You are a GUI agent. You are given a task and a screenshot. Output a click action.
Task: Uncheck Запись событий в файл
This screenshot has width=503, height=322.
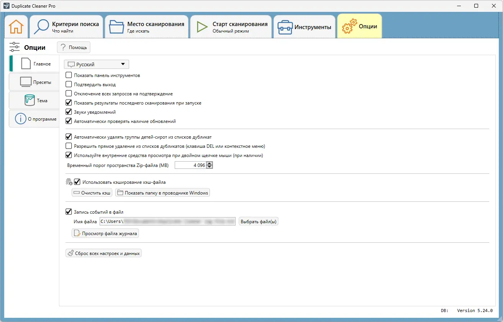69,212
